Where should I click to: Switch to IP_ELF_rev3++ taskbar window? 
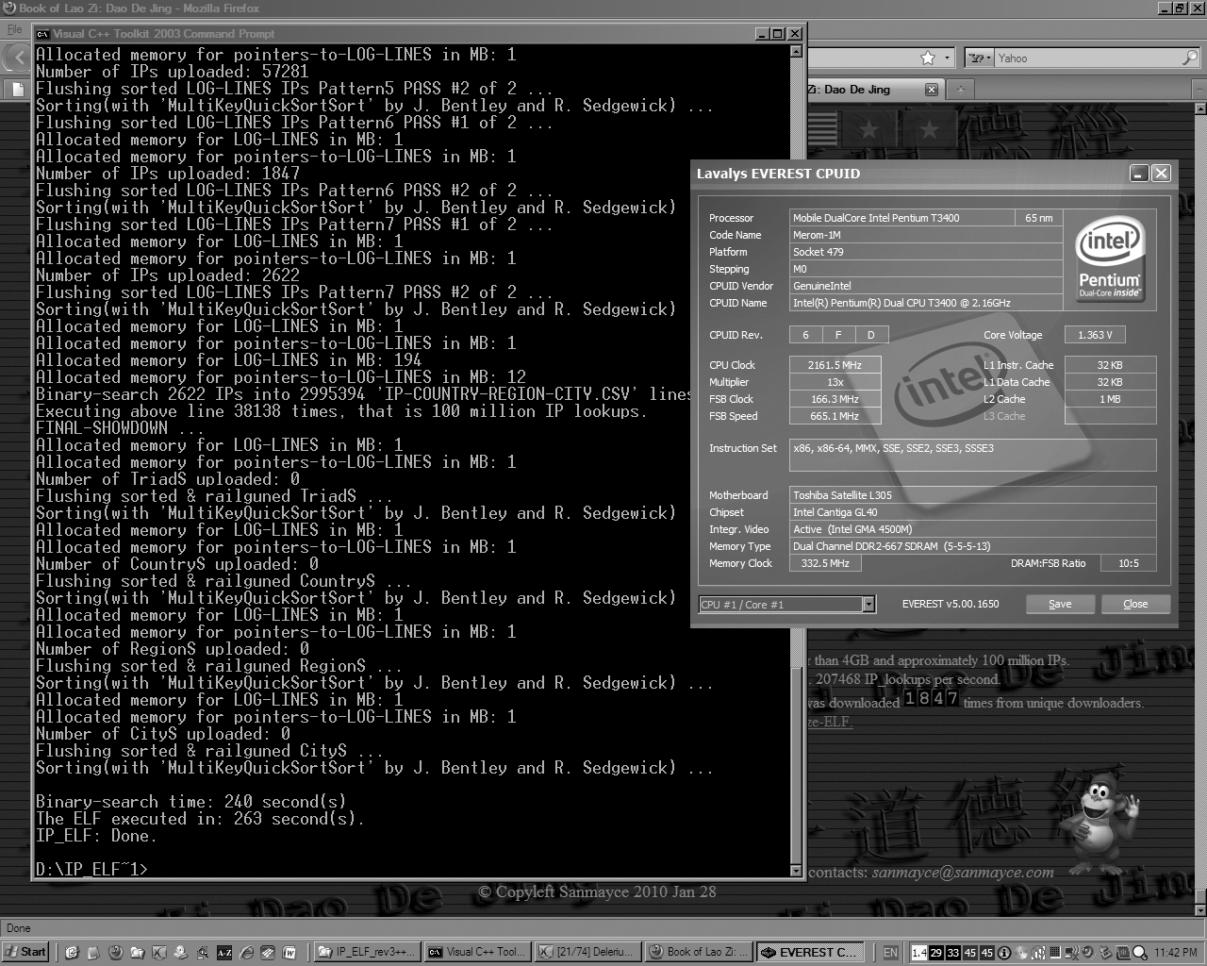pyautogui.click(x=366, y=952)
